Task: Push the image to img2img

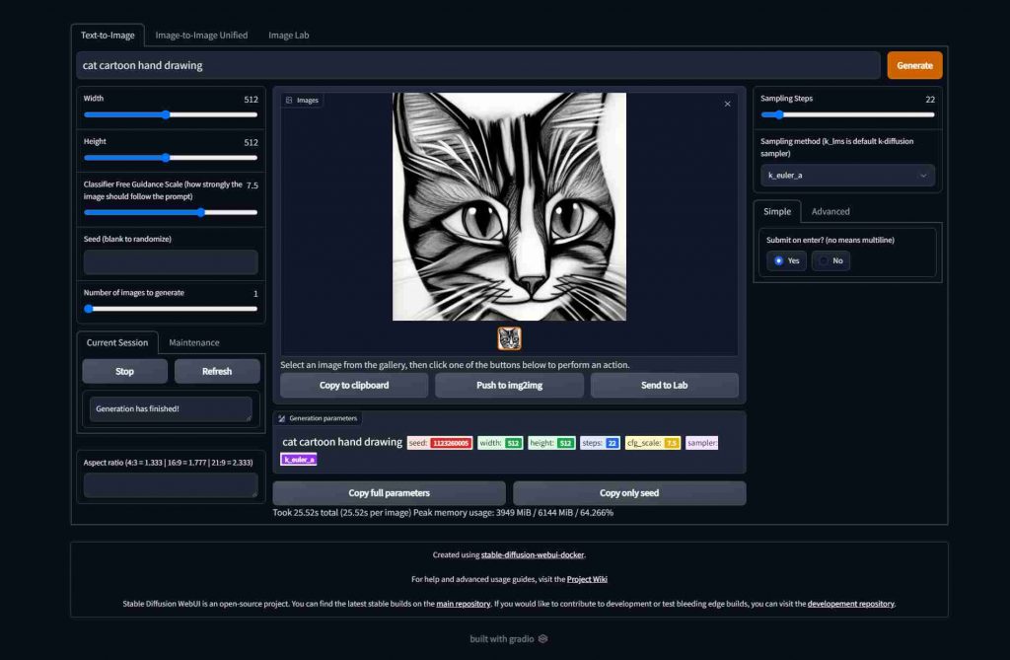Action: (509, 385)
